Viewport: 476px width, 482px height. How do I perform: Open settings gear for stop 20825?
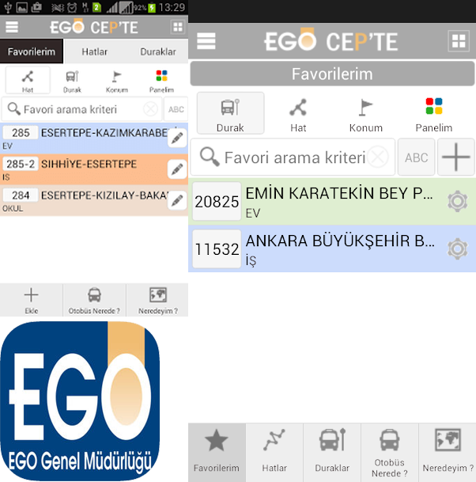coord(458,202)
